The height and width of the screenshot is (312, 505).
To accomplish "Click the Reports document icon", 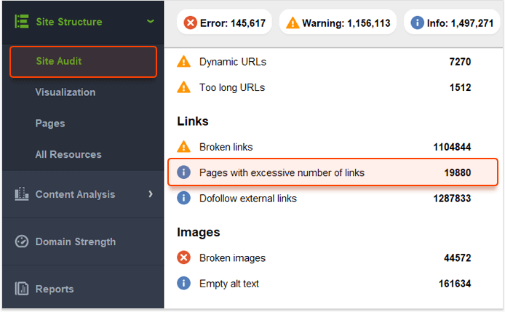I will [x=22, y=289].
